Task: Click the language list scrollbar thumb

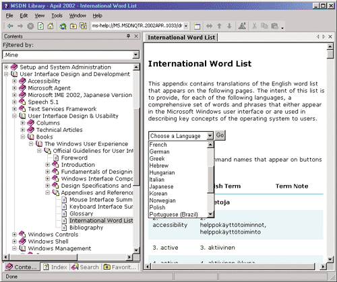Action: [x=210, y=180]
